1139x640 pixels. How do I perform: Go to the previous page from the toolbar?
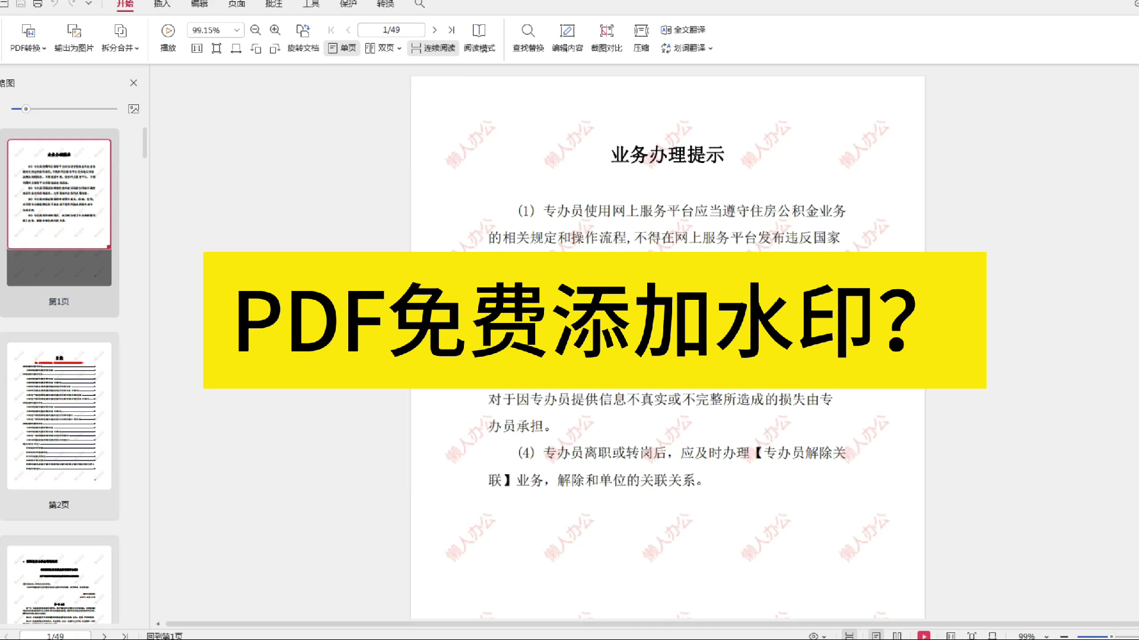(348, 30)
